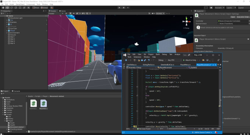Click Attach to Unity in Visual Studio
This screenshot has width=250, height=135.
pyautogui.click(x=190, y=60)
